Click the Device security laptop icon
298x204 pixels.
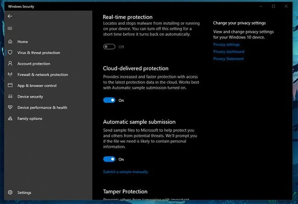click(10, 96)
